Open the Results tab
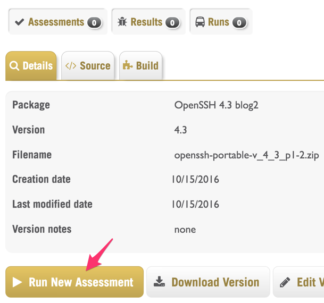Screen dimensions: 324x303 tap(148, 22)
